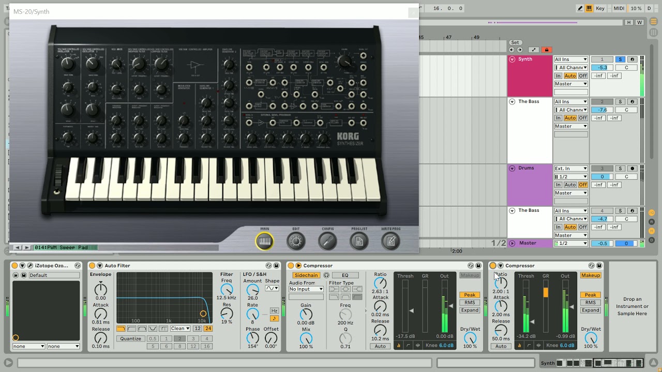The height and width of the screenshot is (372, 662).
Task: Select Expand mode in the second Compressor
Action: (x=590, y=311)
